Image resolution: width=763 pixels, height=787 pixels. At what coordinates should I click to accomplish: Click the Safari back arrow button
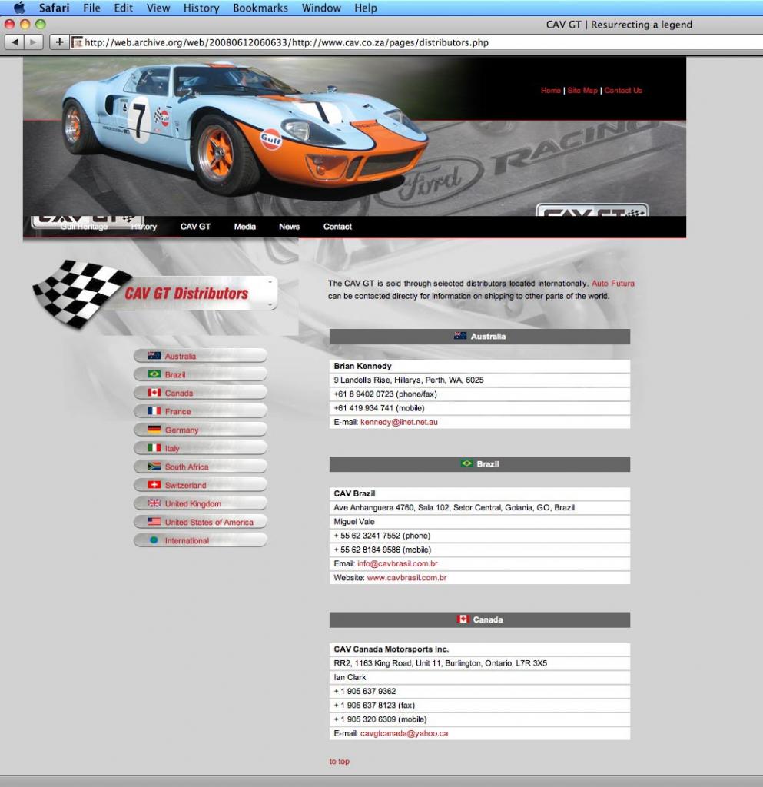pos(14,42)
